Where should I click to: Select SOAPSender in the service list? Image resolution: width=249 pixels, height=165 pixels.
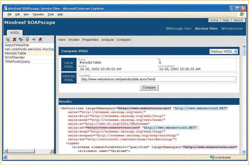pyautogui.click(x=29, y=58)
